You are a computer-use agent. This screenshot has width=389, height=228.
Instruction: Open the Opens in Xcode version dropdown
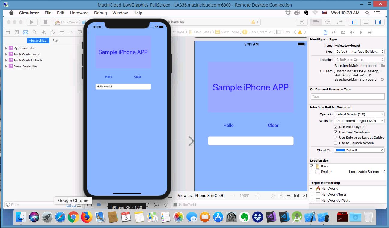pyautogui.click(x=359, y=114)
